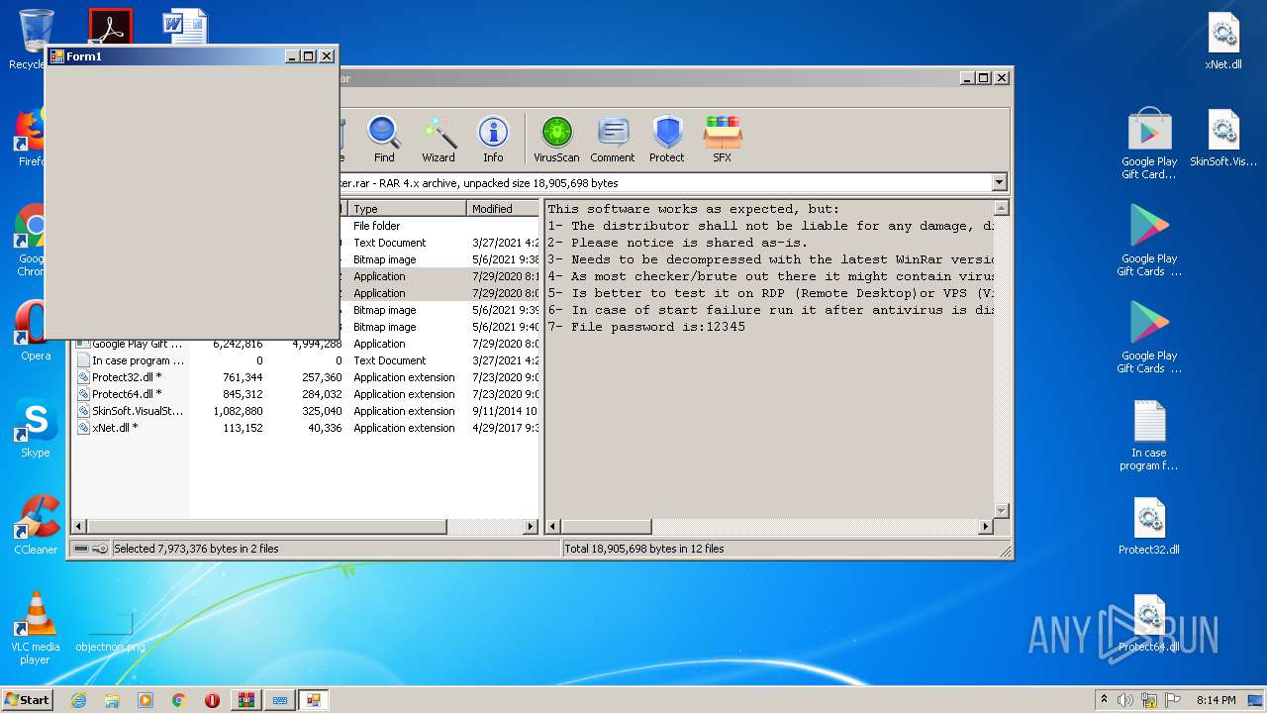This screenshot has height=713, width=1267.
Task: Open the Find tool in WinRAR
Action: 384,139
